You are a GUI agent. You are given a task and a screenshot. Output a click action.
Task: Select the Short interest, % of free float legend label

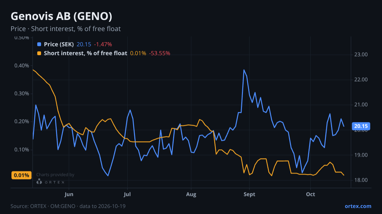85,53
